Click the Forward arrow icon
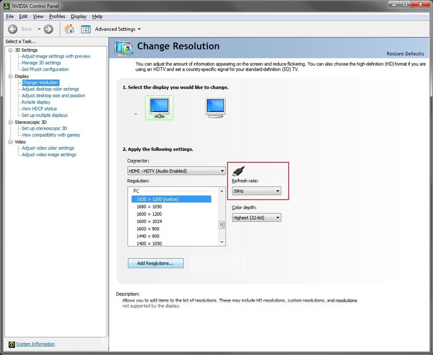 [48, 29]
